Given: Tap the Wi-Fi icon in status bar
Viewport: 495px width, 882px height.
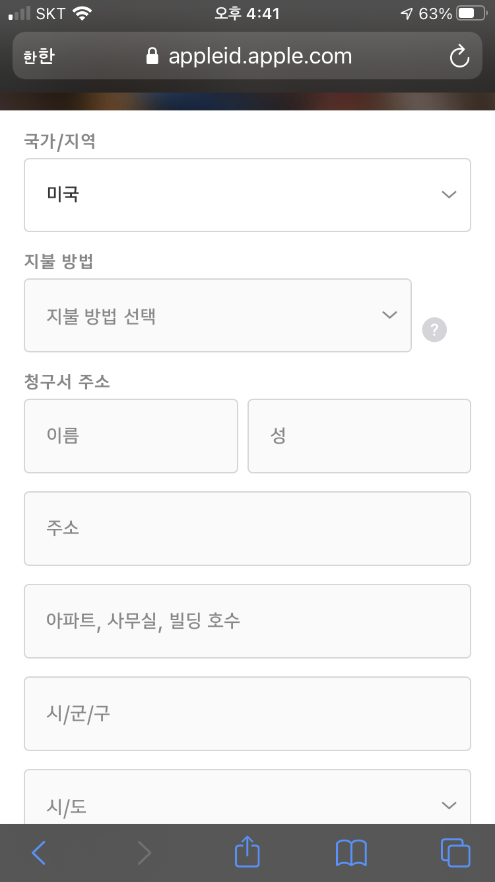Looking at the screenshot, I should tap(82, 13).
